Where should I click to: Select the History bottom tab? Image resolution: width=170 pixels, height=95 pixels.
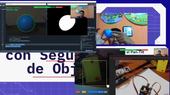(92, 51)
